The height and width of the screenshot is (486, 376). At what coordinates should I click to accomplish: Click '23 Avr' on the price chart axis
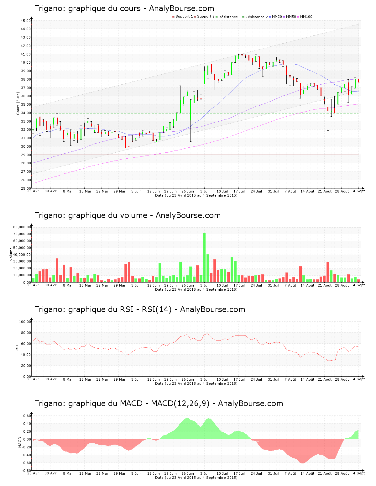(33, 191)
